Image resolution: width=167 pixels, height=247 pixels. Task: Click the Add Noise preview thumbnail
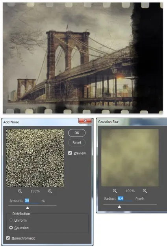coord(35,158)
